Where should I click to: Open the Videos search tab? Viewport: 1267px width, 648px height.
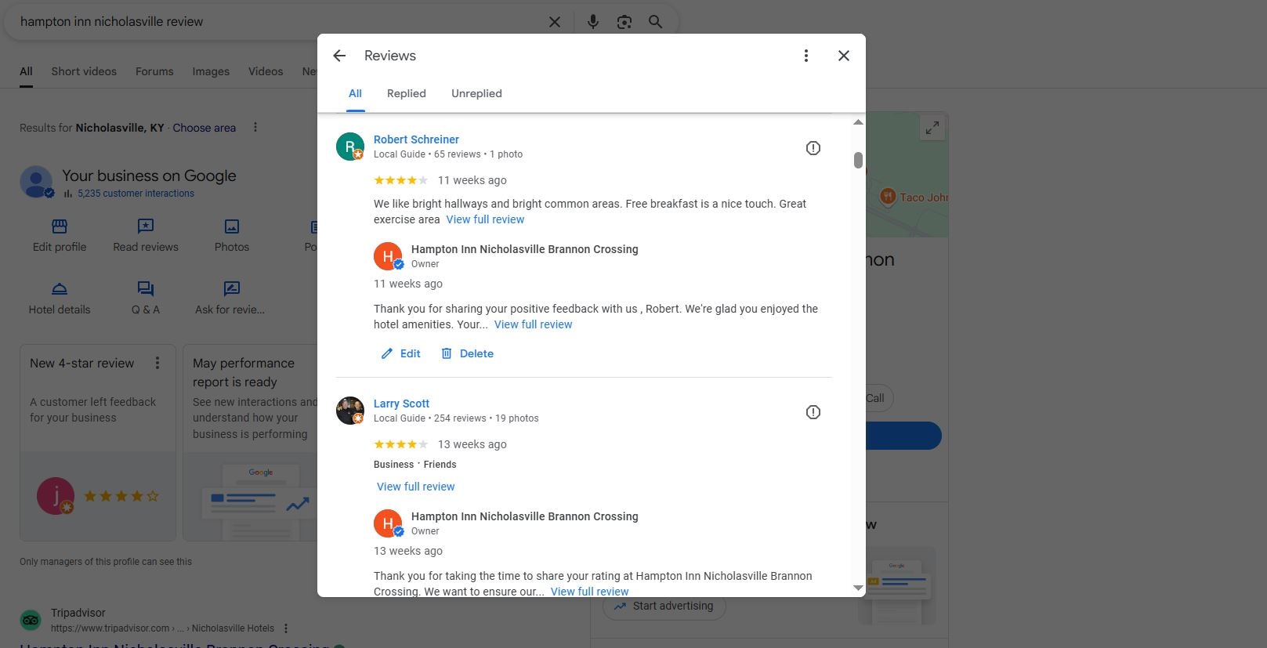click(x=266, y=71)
